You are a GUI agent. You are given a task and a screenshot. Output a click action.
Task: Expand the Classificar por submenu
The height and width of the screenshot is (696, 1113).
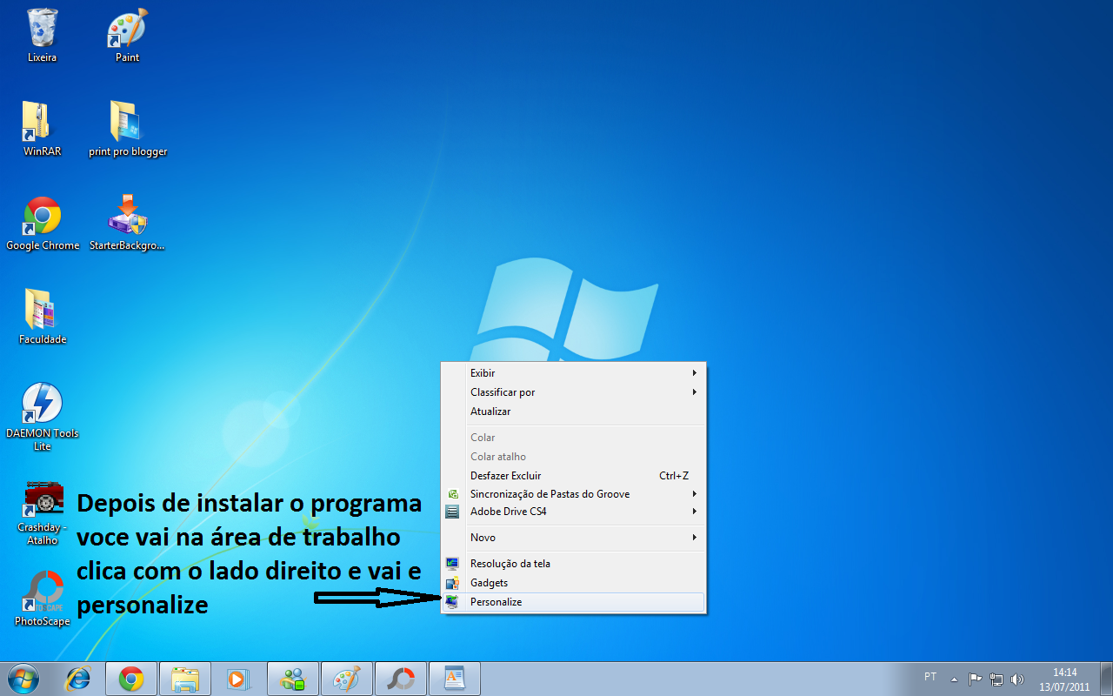[x=574, y=392]
